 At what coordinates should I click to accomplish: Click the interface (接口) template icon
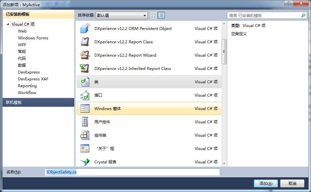coord(85,95)
